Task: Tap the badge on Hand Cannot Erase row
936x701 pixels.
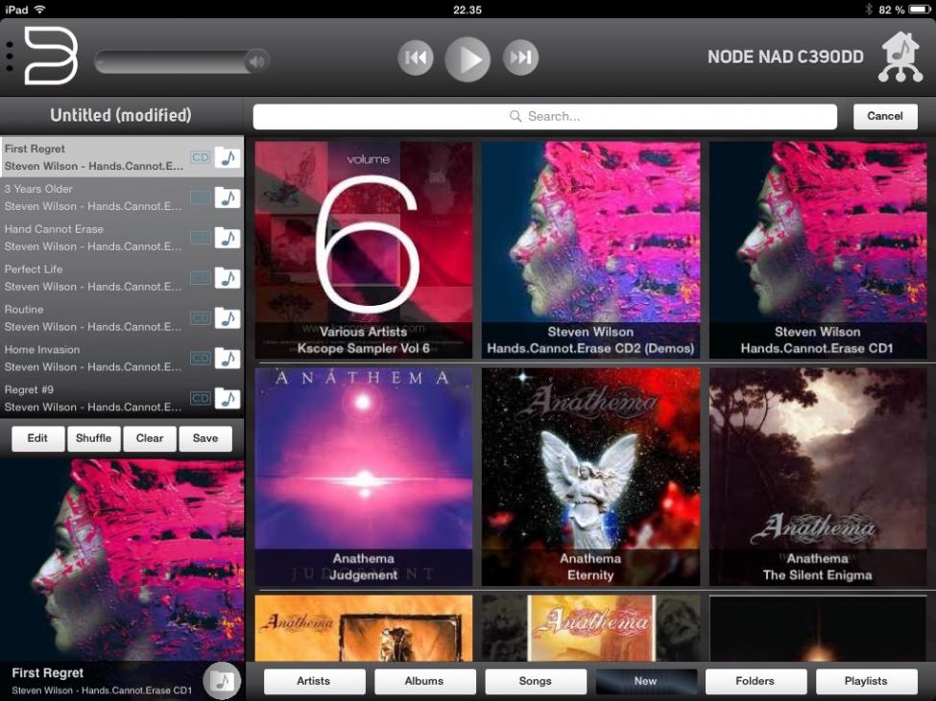Action: (201, 238)
